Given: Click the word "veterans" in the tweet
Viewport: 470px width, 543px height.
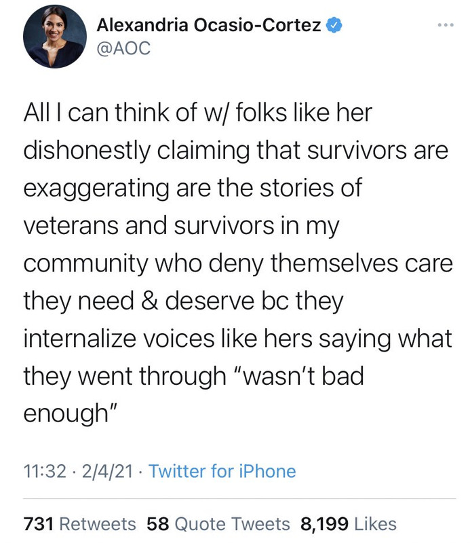Looking at the screenshot, I should [71, 226].
